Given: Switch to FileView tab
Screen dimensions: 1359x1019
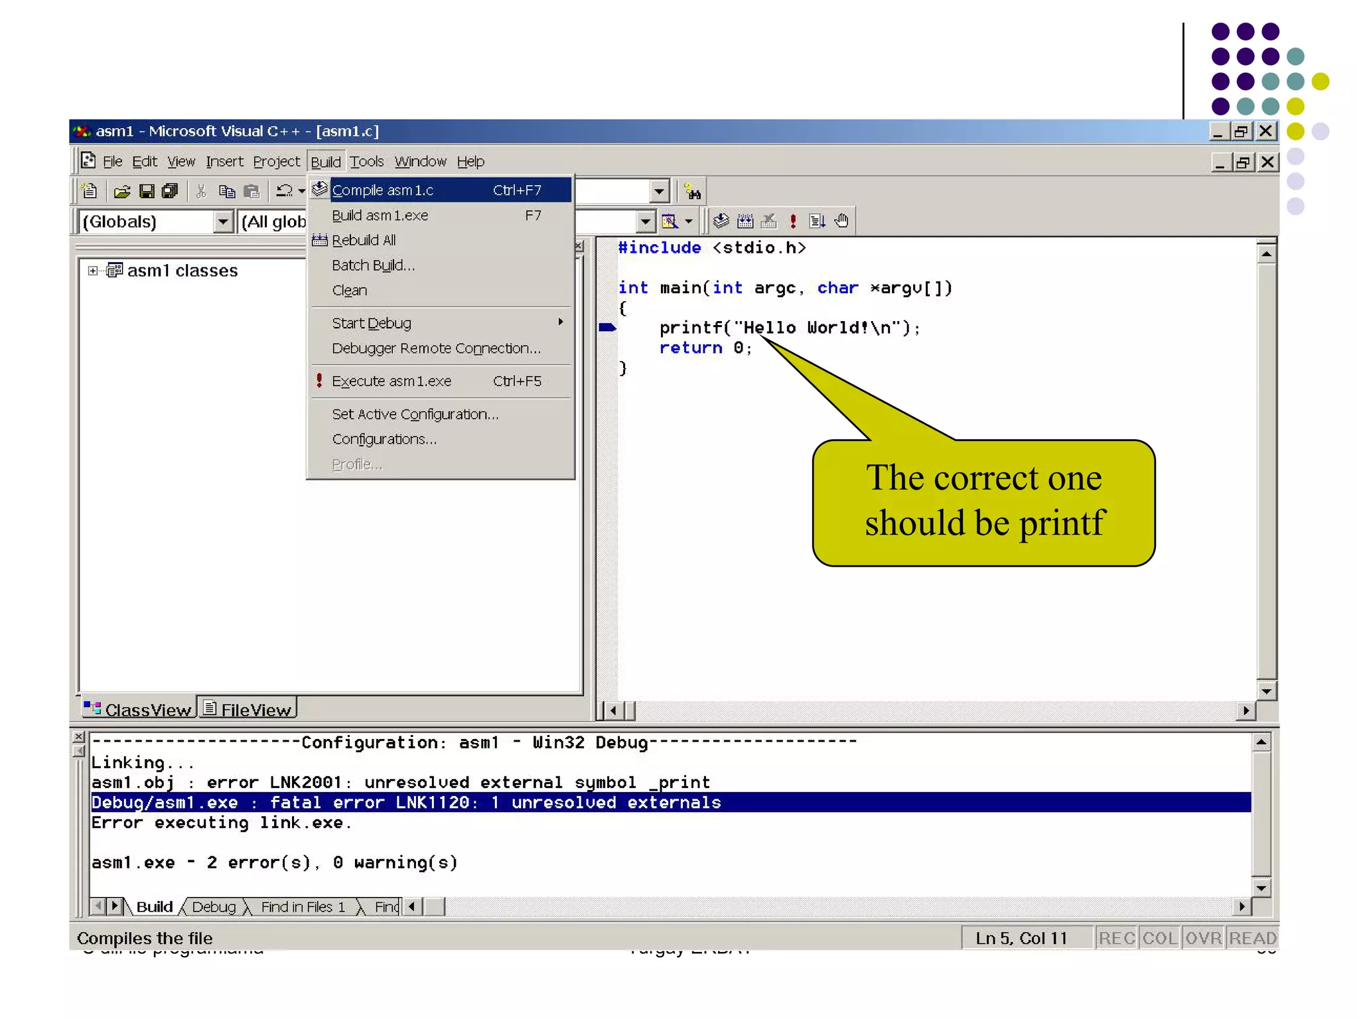Looking at the screenshot, I should click(x=247, y=709).
